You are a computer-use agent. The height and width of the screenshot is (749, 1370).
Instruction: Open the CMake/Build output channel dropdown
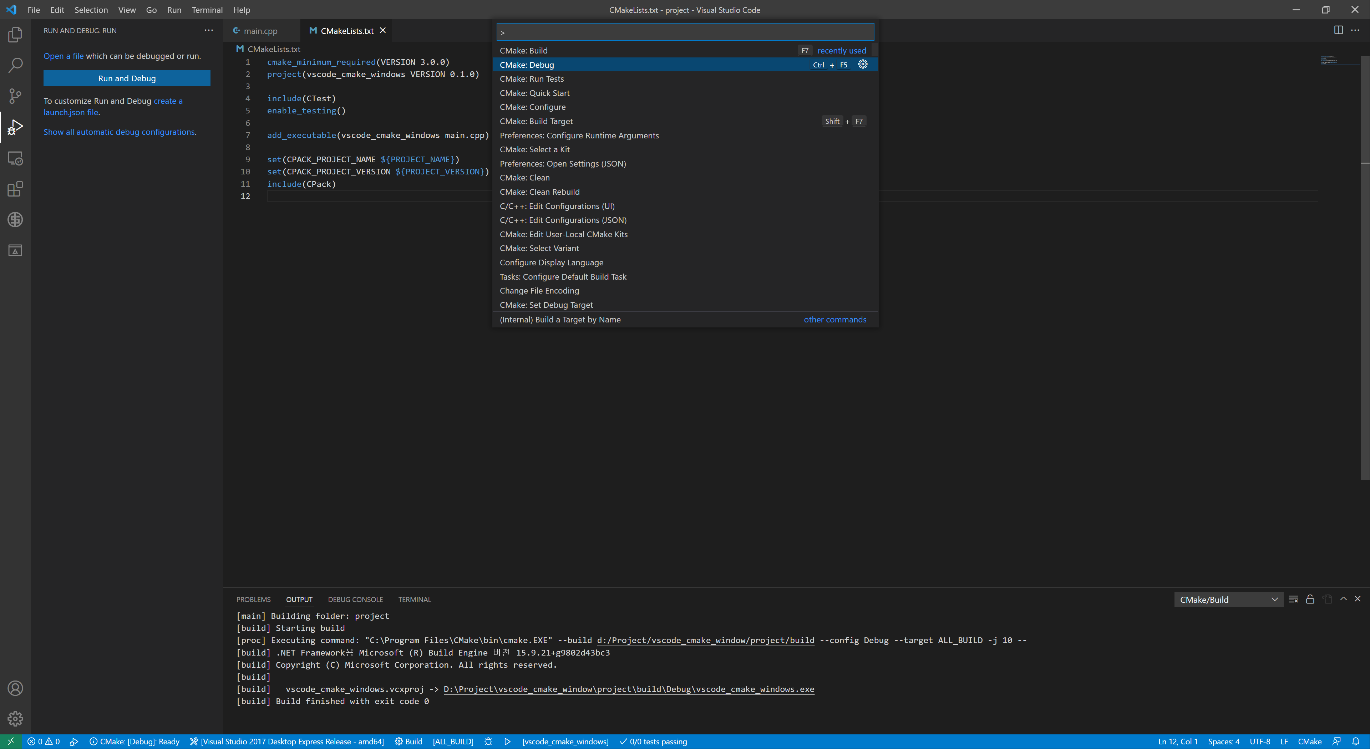point(1228,600)
